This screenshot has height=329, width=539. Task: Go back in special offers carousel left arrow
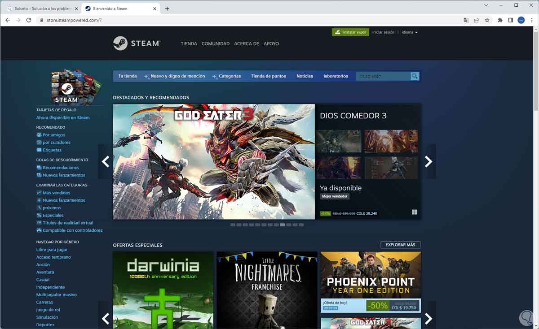coord(106,318)
